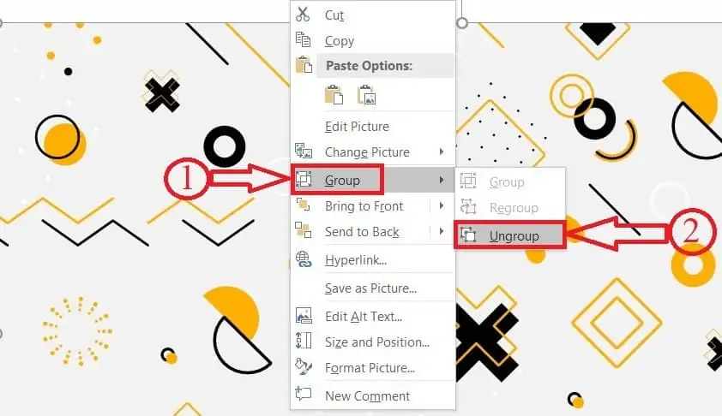Expand the Change Picture submenu arrow

tap(442, 152)
